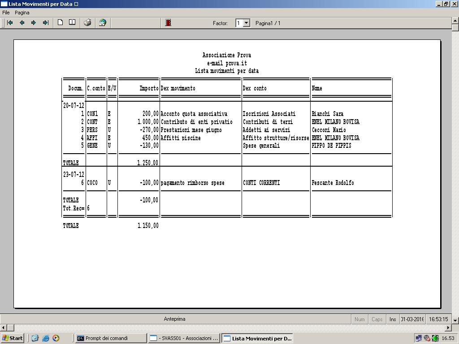This screenshot has height=344, width=459.
Task: Switch to Prompt dei comandi taskbar window
Action: point(111,338)
